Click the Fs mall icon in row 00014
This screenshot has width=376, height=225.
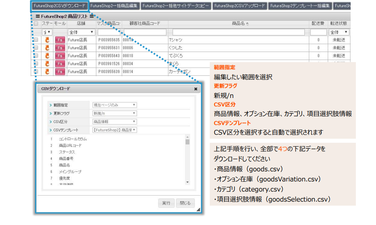(60, 71)
